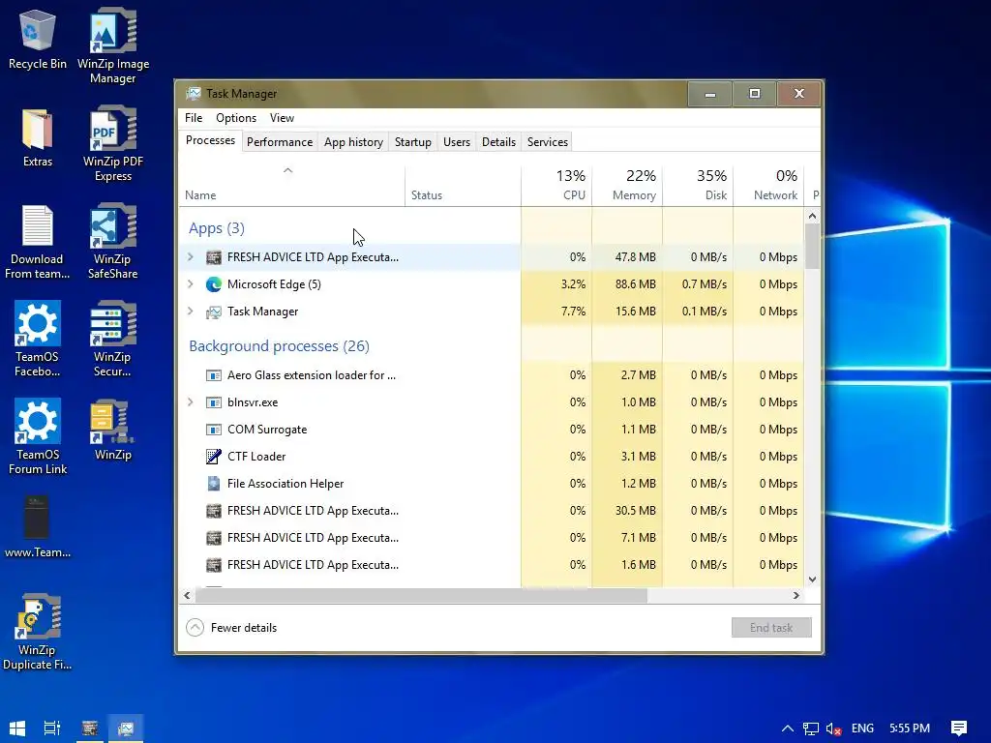Click the Background processes (26) heading

tap(279, 346)
